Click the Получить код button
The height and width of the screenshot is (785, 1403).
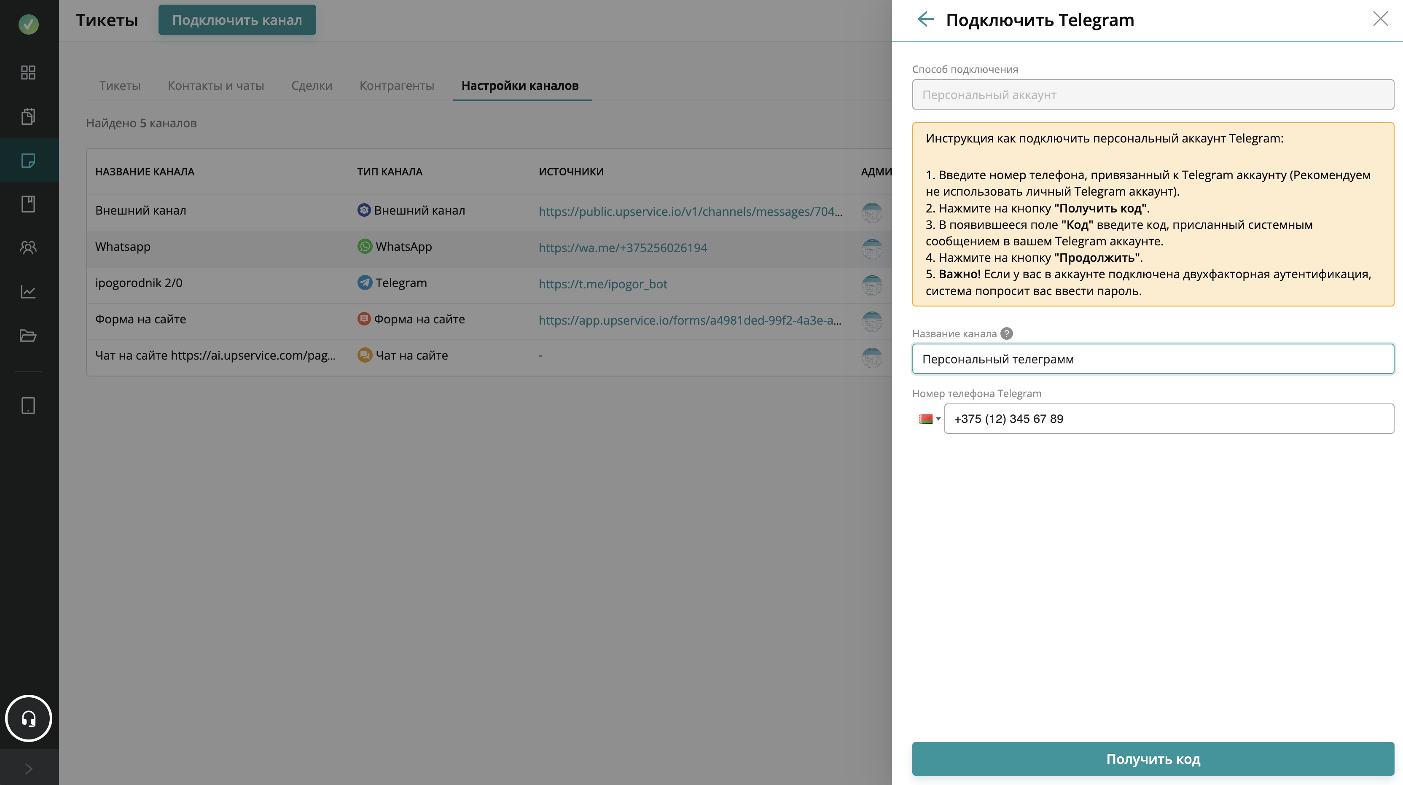pyautogui.click(x=1153, y=758)
